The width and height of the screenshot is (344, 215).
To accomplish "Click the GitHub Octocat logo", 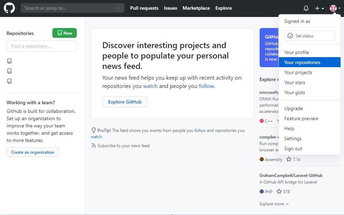I will tap(9, 8).
